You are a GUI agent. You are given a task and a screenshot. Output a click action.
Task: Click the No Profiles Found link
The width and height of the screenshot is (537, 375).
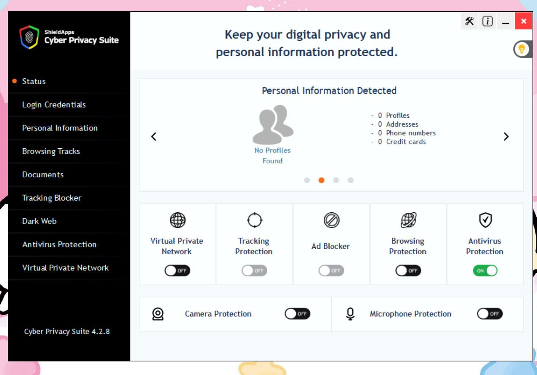(272, 155)
